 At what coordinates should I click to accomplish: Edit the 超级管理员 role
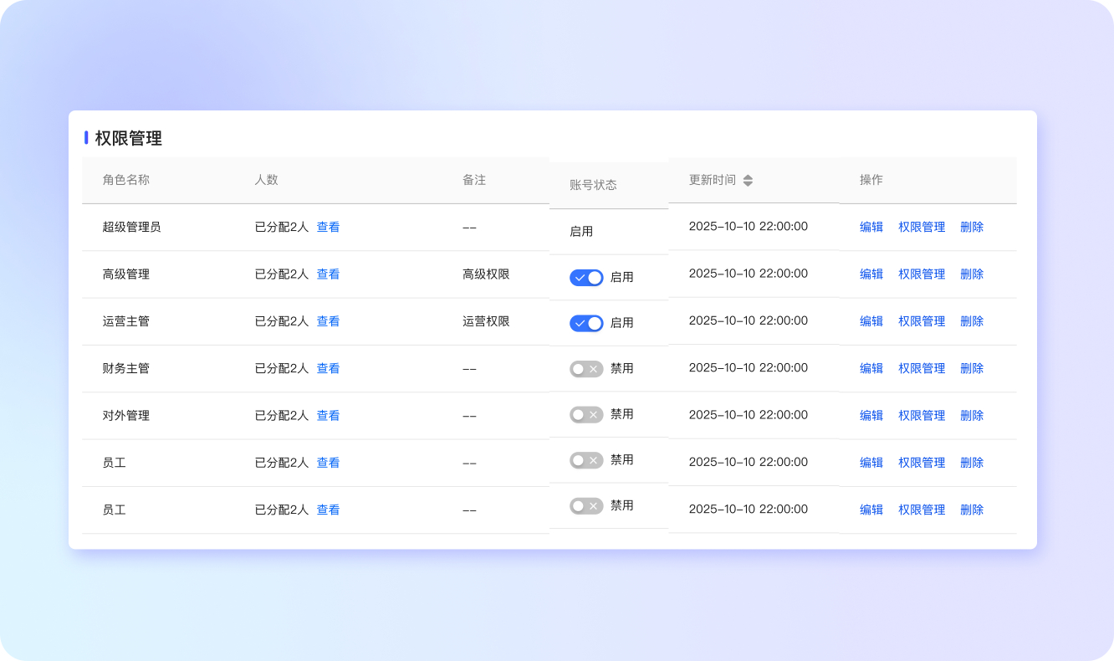871,226
